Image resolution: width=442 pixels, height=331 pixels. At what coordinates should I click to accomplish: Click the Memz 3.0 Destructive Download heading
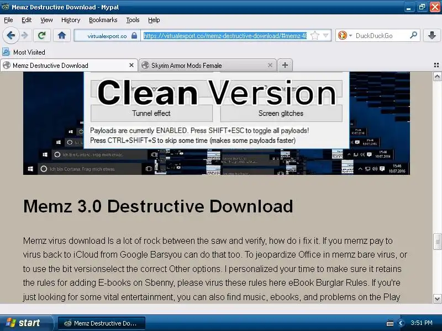point(158,206)
